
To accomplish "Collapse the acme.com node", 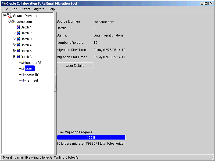I will pyautogui.click(x=9, y=21).
